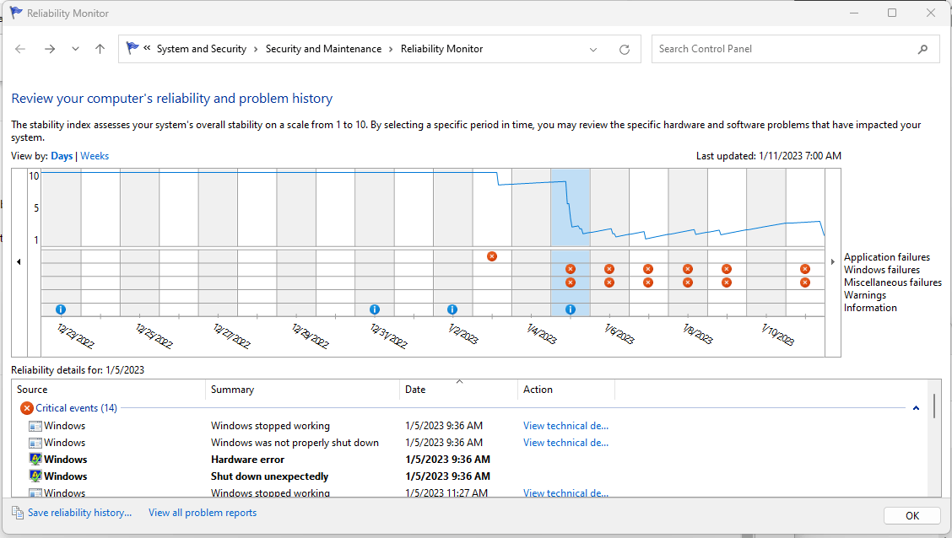952x538 pixels.
Task: Click View all problem reports
Action: click(203, 513)
